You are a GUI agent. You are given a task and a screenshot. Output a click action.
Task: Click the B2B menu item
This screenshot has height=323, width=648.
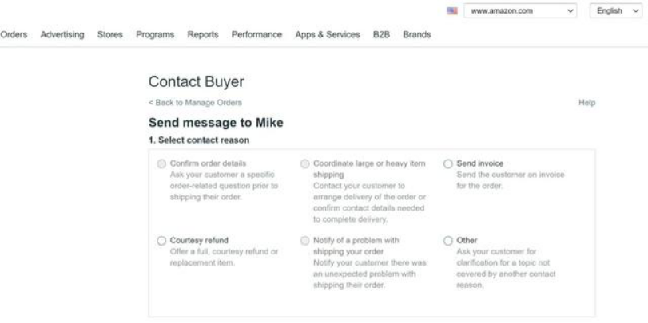380,35
